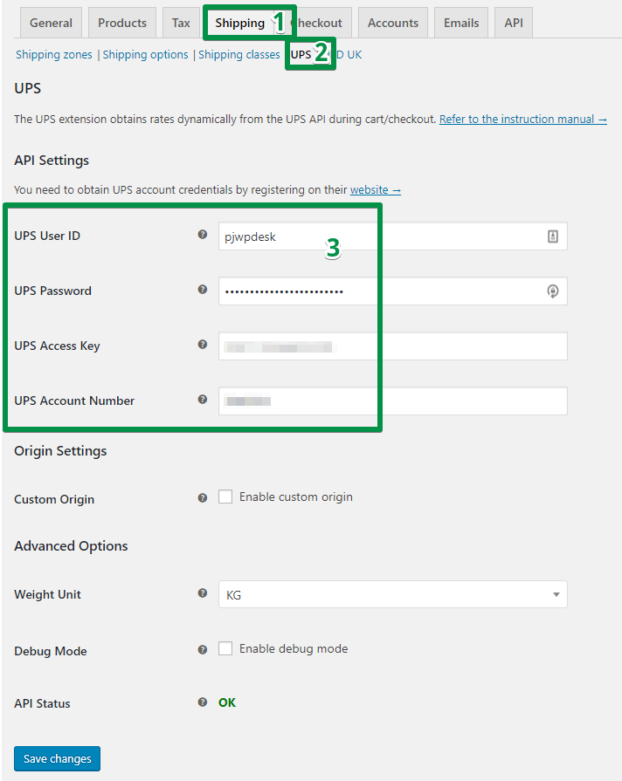Open the instruction manual link
Screen dimensions: 622x781
point(522,119)
